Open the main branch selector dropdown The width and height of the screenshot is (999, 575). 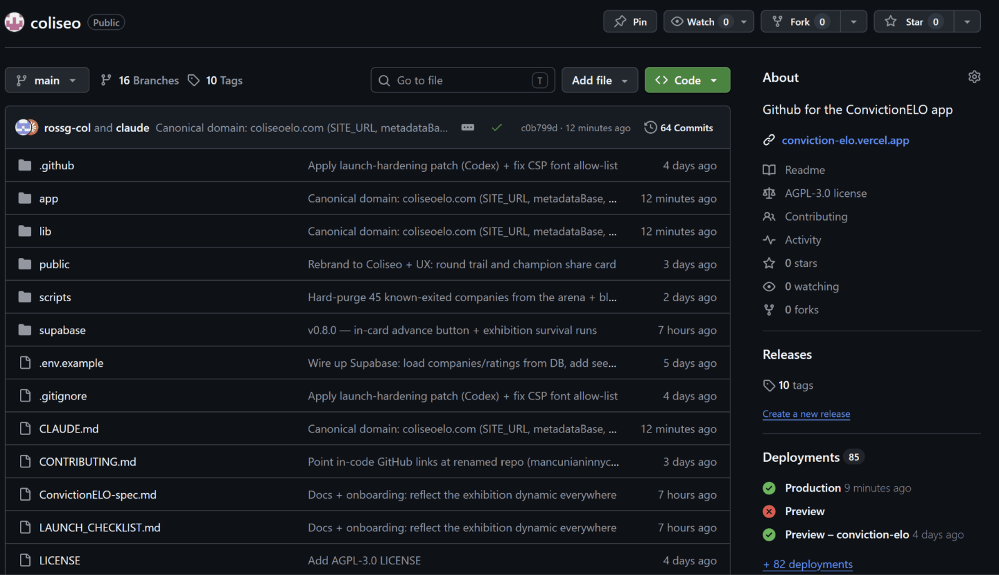pos(47,80)
